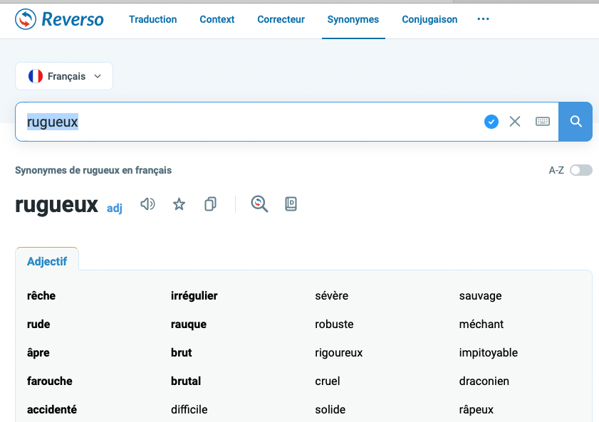Add rugueux to favorites with star icon

(179, 205)
